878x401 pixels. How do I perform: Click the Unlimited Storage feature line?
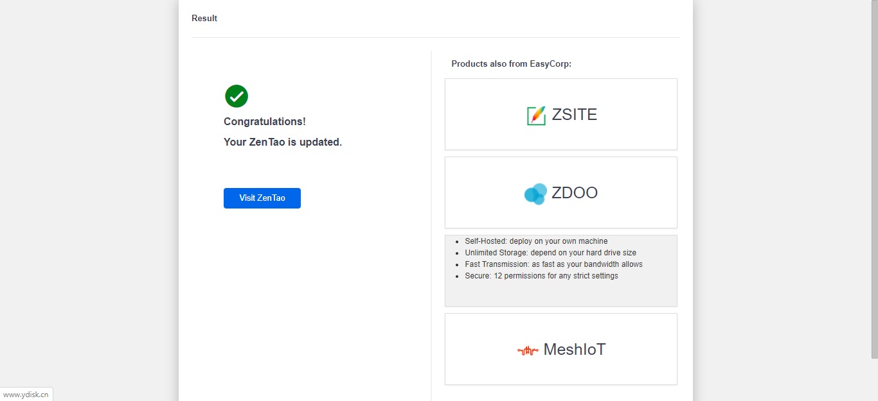pos(550,253)
